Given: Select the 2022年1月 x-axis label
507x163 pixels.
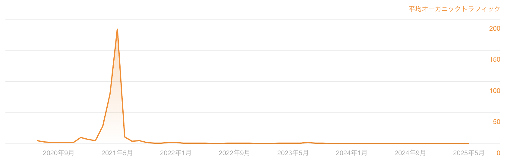Looking at the screenshot, I should tap(176, 153).
